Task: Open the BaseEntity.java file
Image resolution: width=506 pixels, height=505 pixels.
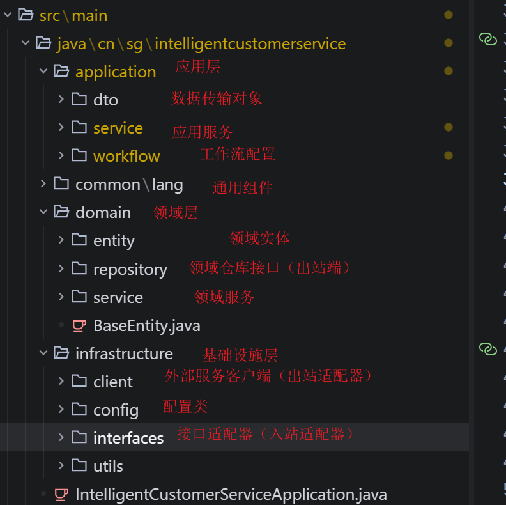Action: coord(147,326)
